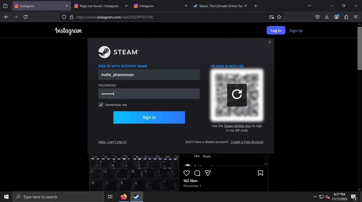Switch to the Page not found Instagram tab
This screenshot has height=202, width=362.
[99, 6]
